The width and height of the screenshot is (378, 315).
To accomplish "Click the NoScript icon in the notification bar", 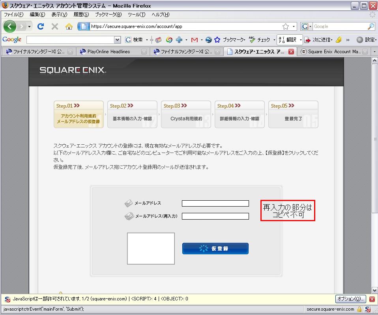I will pos(7,299).
